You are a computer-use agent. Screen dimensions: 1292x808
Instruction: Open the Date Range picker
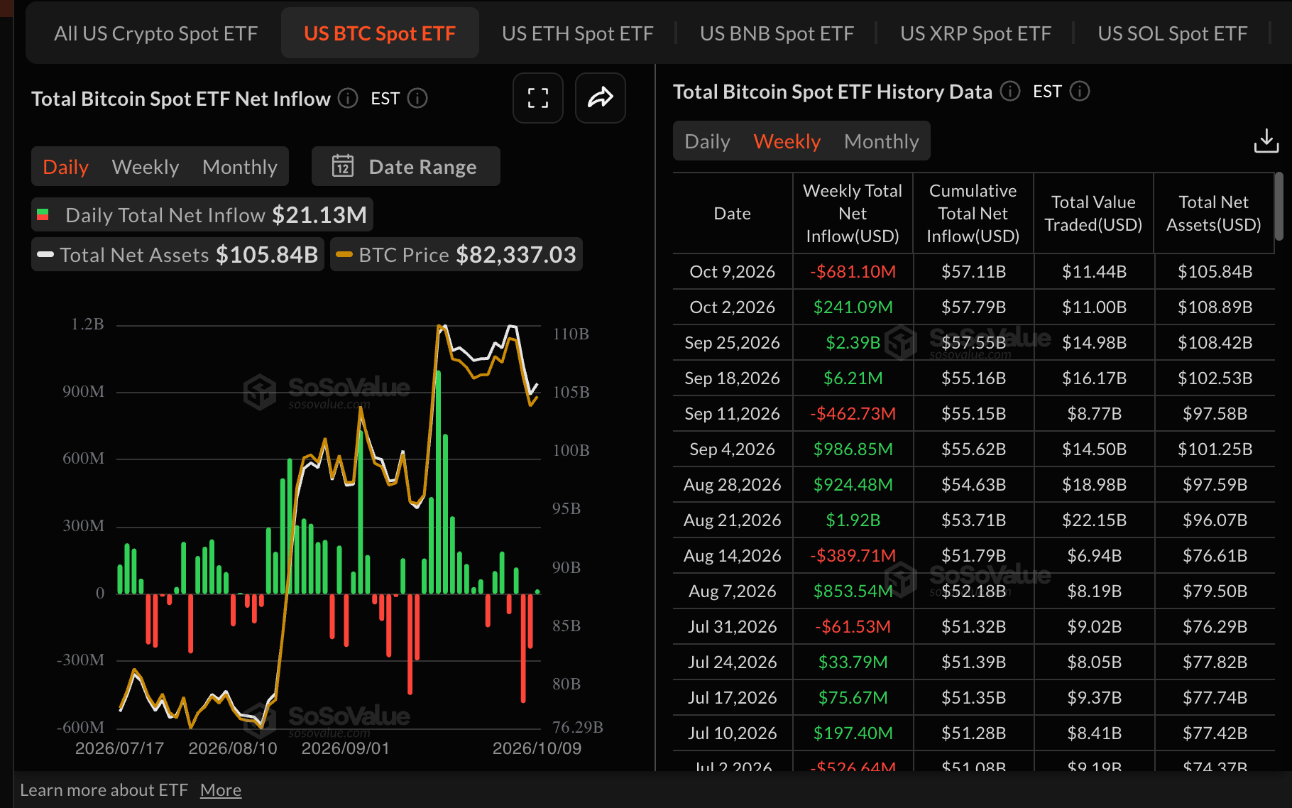tap(406, 166)
